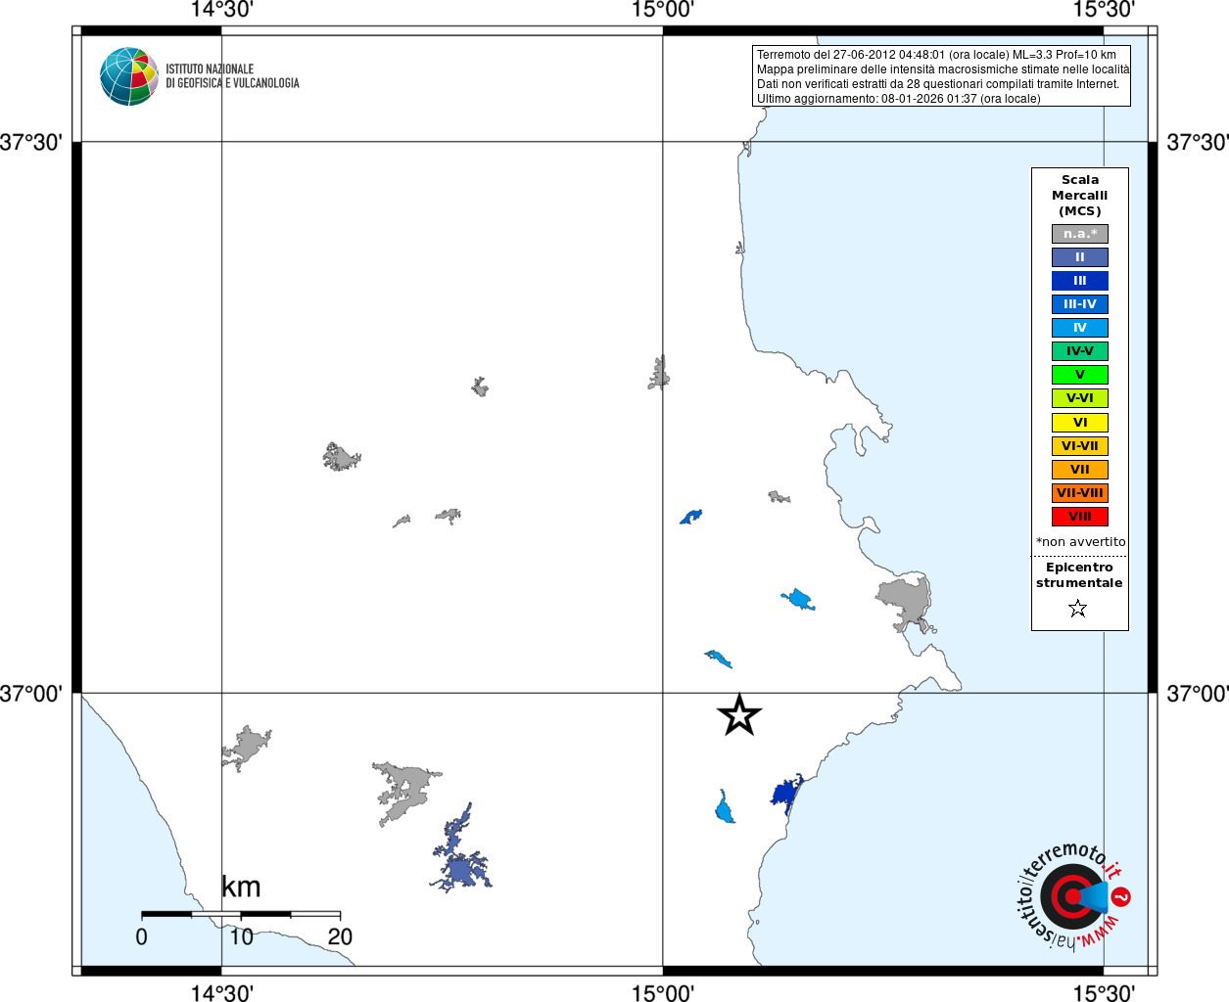Select the intensity IV legend swatch
Image resolution: width=1229 pixels, height=1002 pixels.
pos(1080,328)
